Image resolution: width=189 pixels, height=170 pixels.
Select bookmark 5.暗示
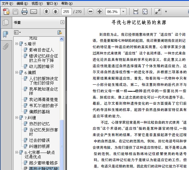coord(30,44)
